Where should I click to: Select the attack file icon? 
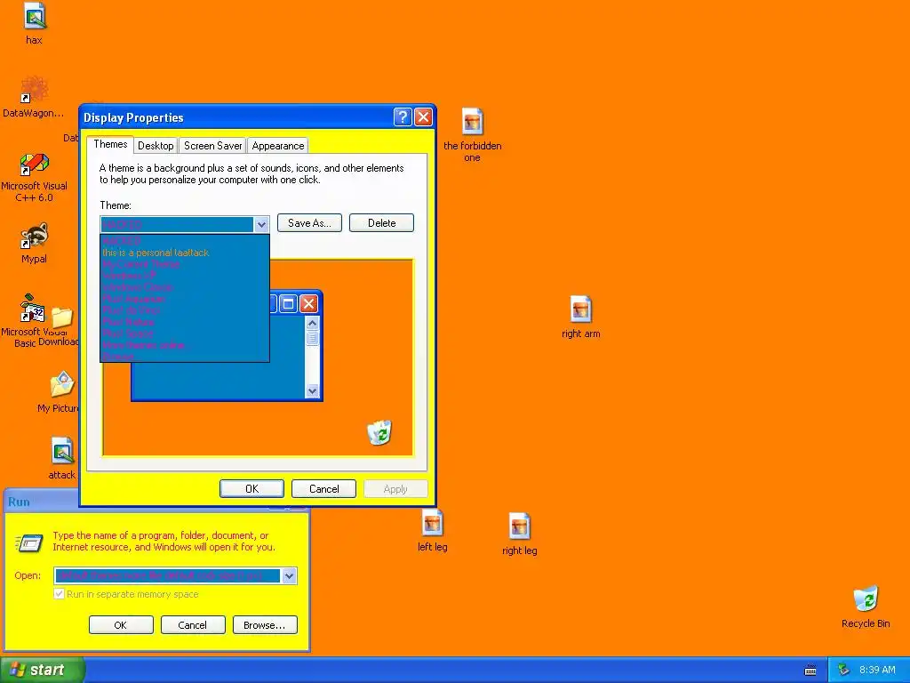(x=61, y=451)
